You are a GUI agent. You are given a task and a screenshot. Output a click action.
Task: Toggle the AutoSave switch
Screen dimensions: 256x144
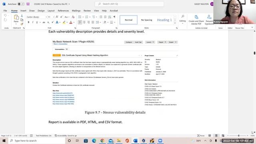click(21, 4)
